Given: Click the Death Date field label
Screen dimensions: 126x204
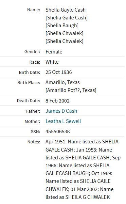Looking at the screenshot, I should [29, 101].
